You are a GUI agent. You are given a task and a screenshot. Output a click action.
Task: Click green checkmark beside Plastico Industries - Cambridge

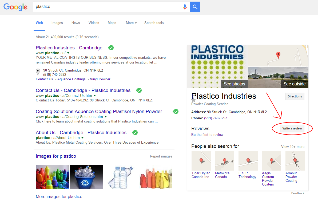pos(111,48)
